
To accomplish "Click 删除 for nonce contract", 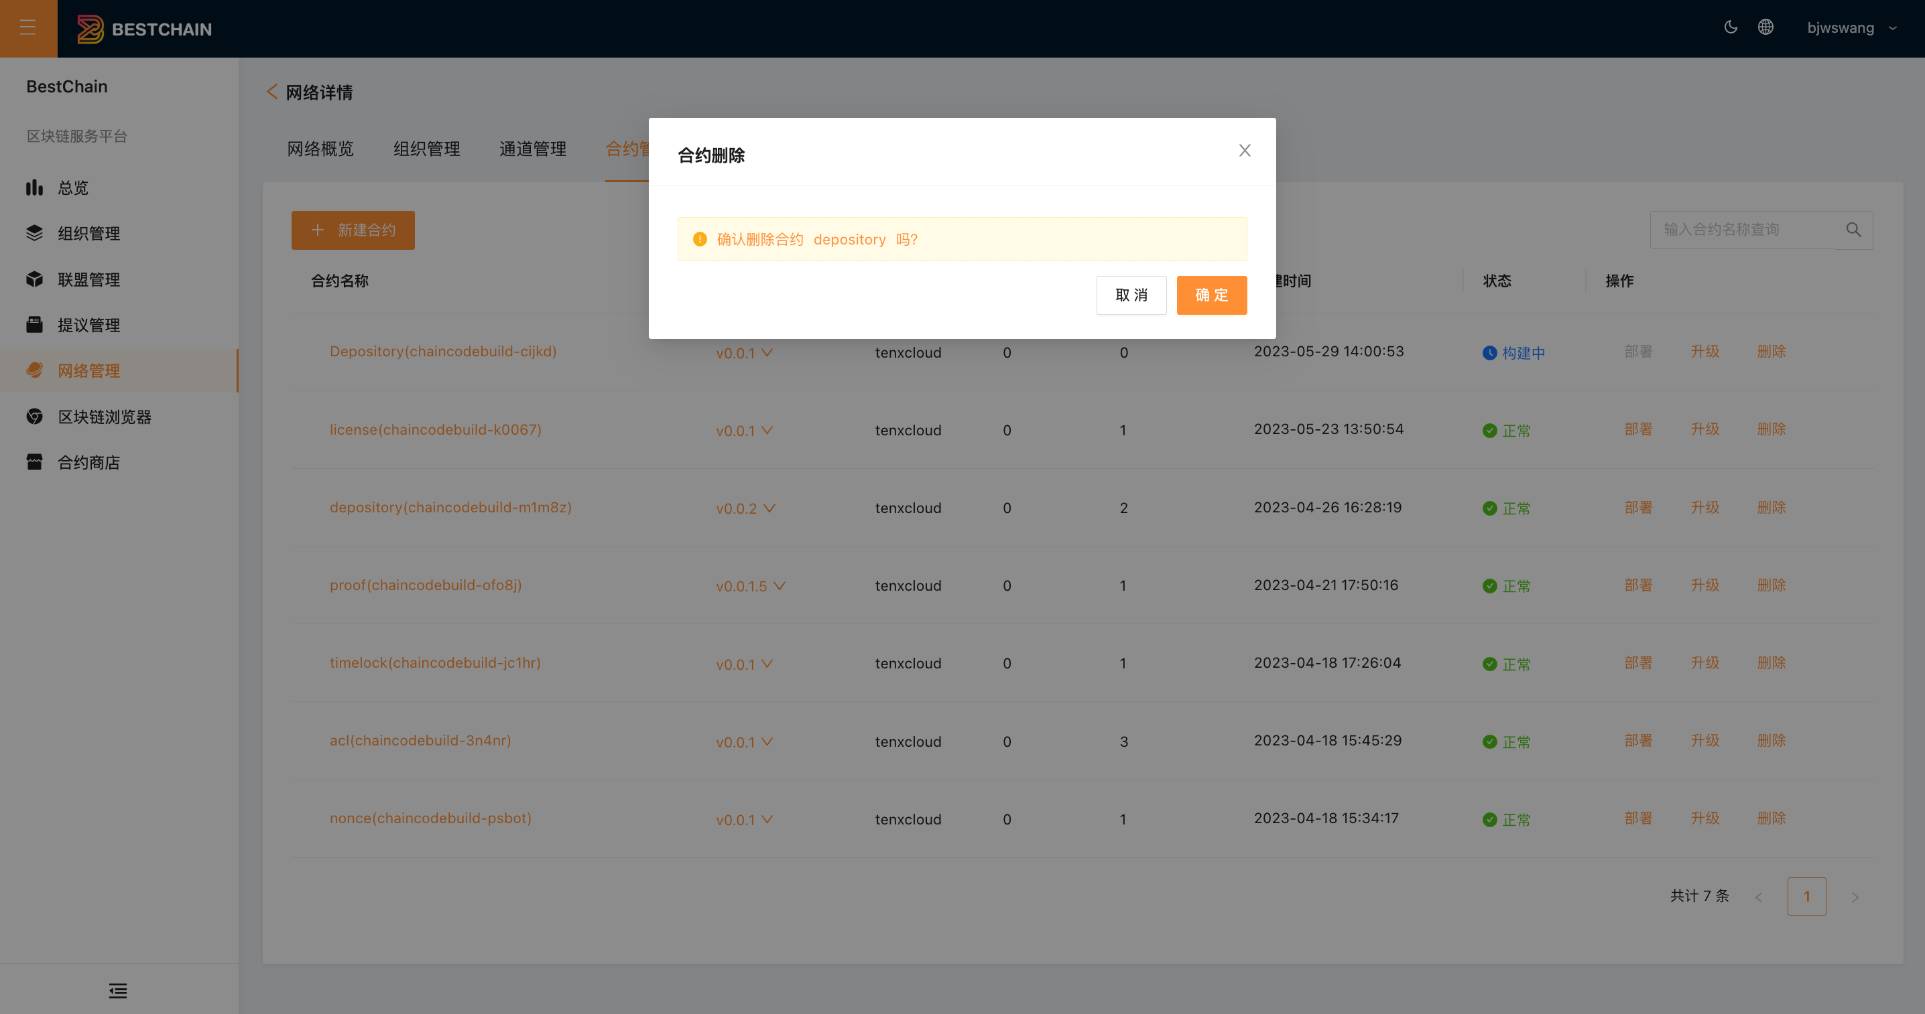I will 1772,818.
